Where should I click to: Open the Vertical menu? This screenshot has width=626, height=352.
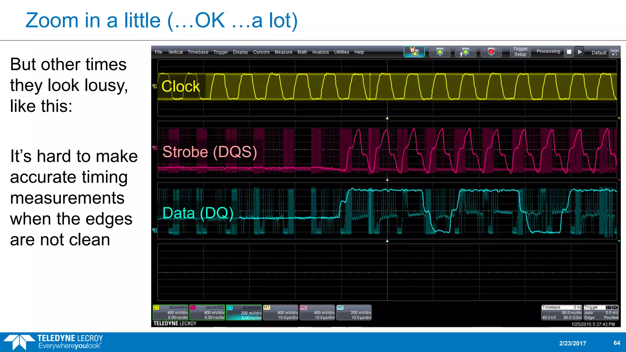pyautogui.click(x=175, y=52)
